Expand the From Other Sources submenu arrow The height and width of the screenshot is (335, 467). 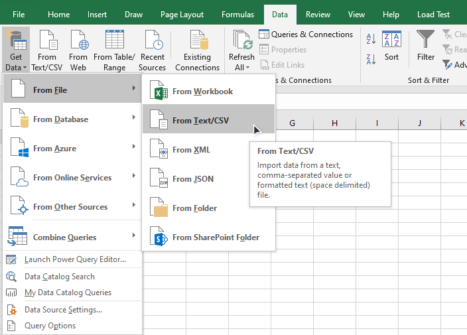(x=134, y=204)
